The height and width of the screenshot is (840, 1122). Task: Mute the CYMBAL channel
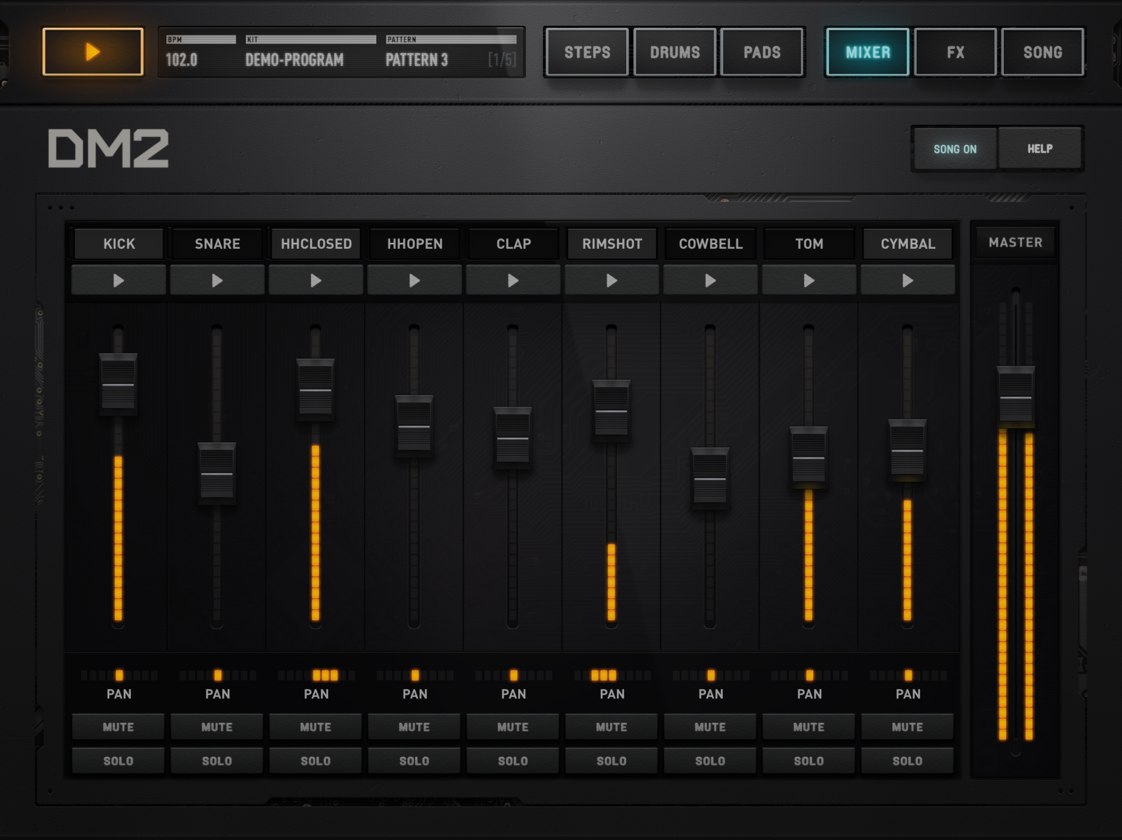(907, 727)
